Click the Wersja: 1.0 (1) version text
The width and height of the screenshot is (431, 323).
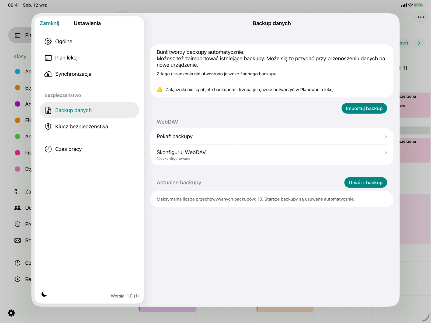tap(125, 296)
